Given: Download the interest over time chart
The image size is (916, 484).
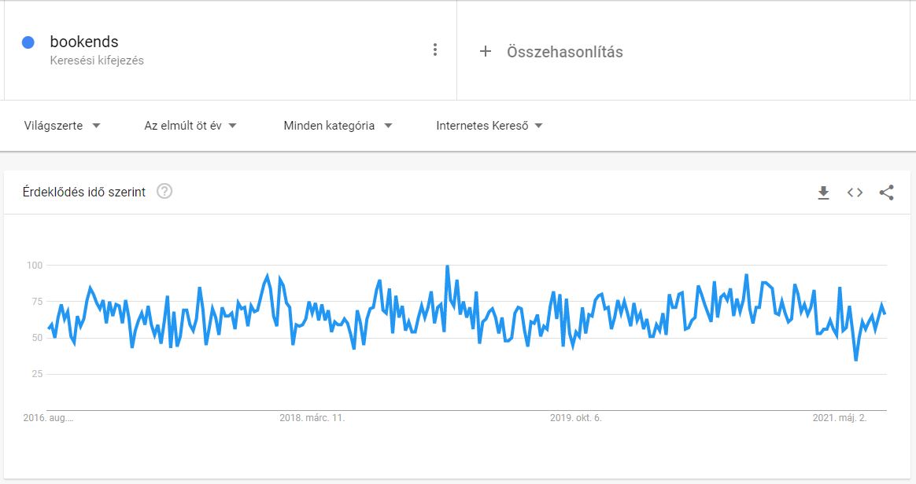Looking at the screenshot, I should pyautogui.click(x=823, y=192).
